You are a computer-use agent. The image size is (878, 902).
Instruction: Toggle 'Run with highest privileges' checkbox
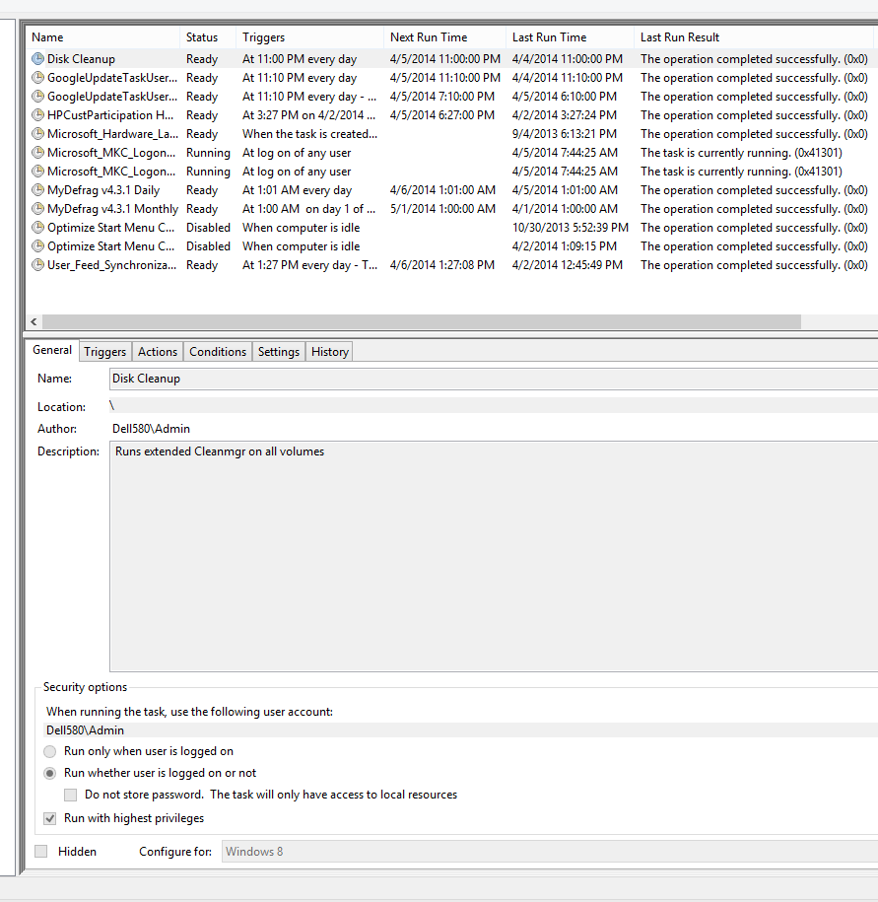[50, 818]
